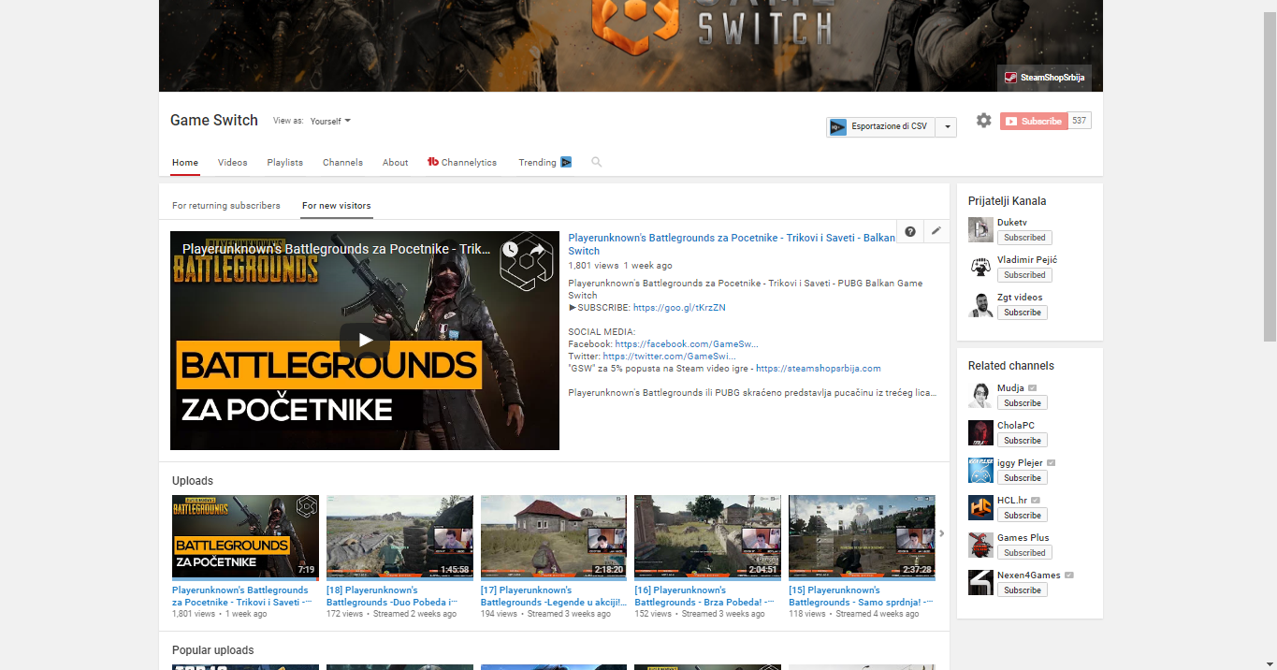Viewport: 1277px width, 670px height.
Task: Enable subscription to CholaPC
Action: pyautogui.click(x=1021, y=440)
